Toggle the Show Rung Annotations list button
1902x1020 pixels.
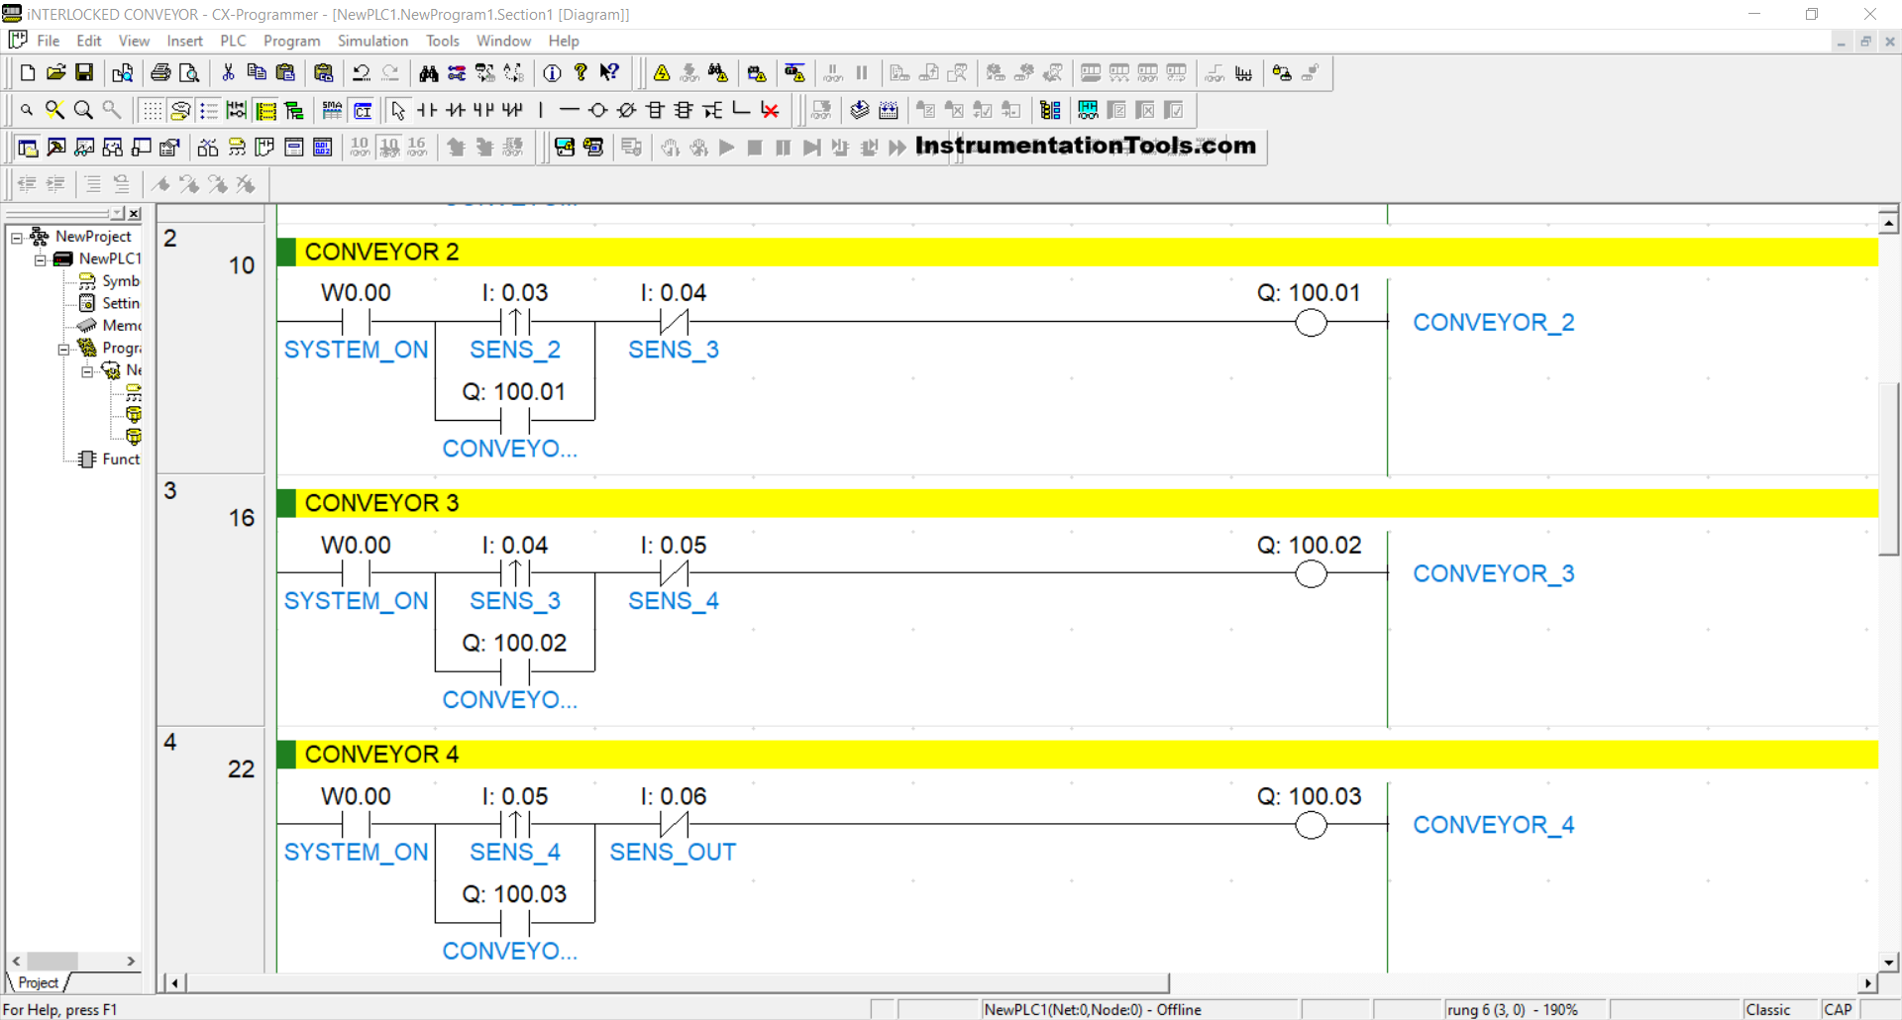[x=209, y=110]
